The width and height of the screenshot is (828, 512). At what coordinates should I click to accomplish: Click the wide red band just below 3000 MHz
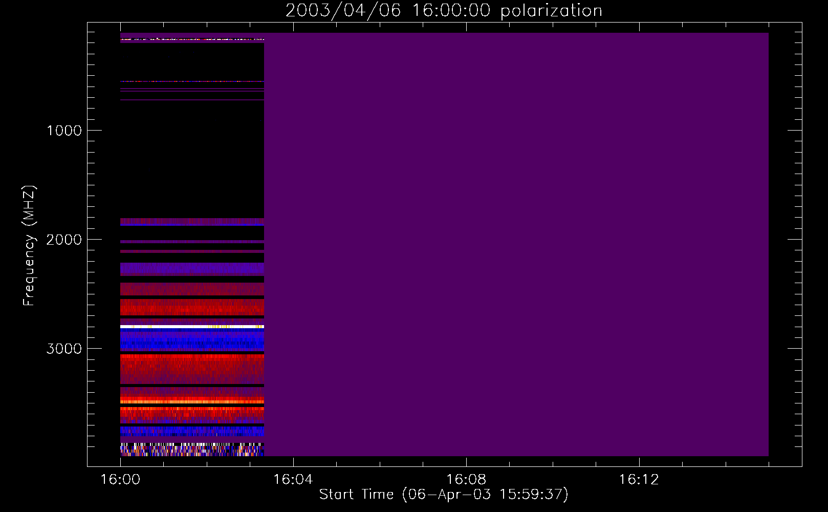[192, 369]
